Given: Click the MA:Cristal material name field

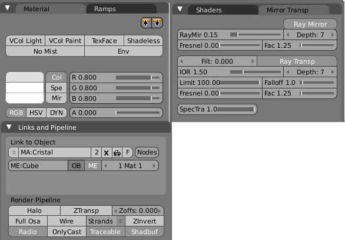Looking at the screenshot, I should pyautogui.click(x=55, y=153).
